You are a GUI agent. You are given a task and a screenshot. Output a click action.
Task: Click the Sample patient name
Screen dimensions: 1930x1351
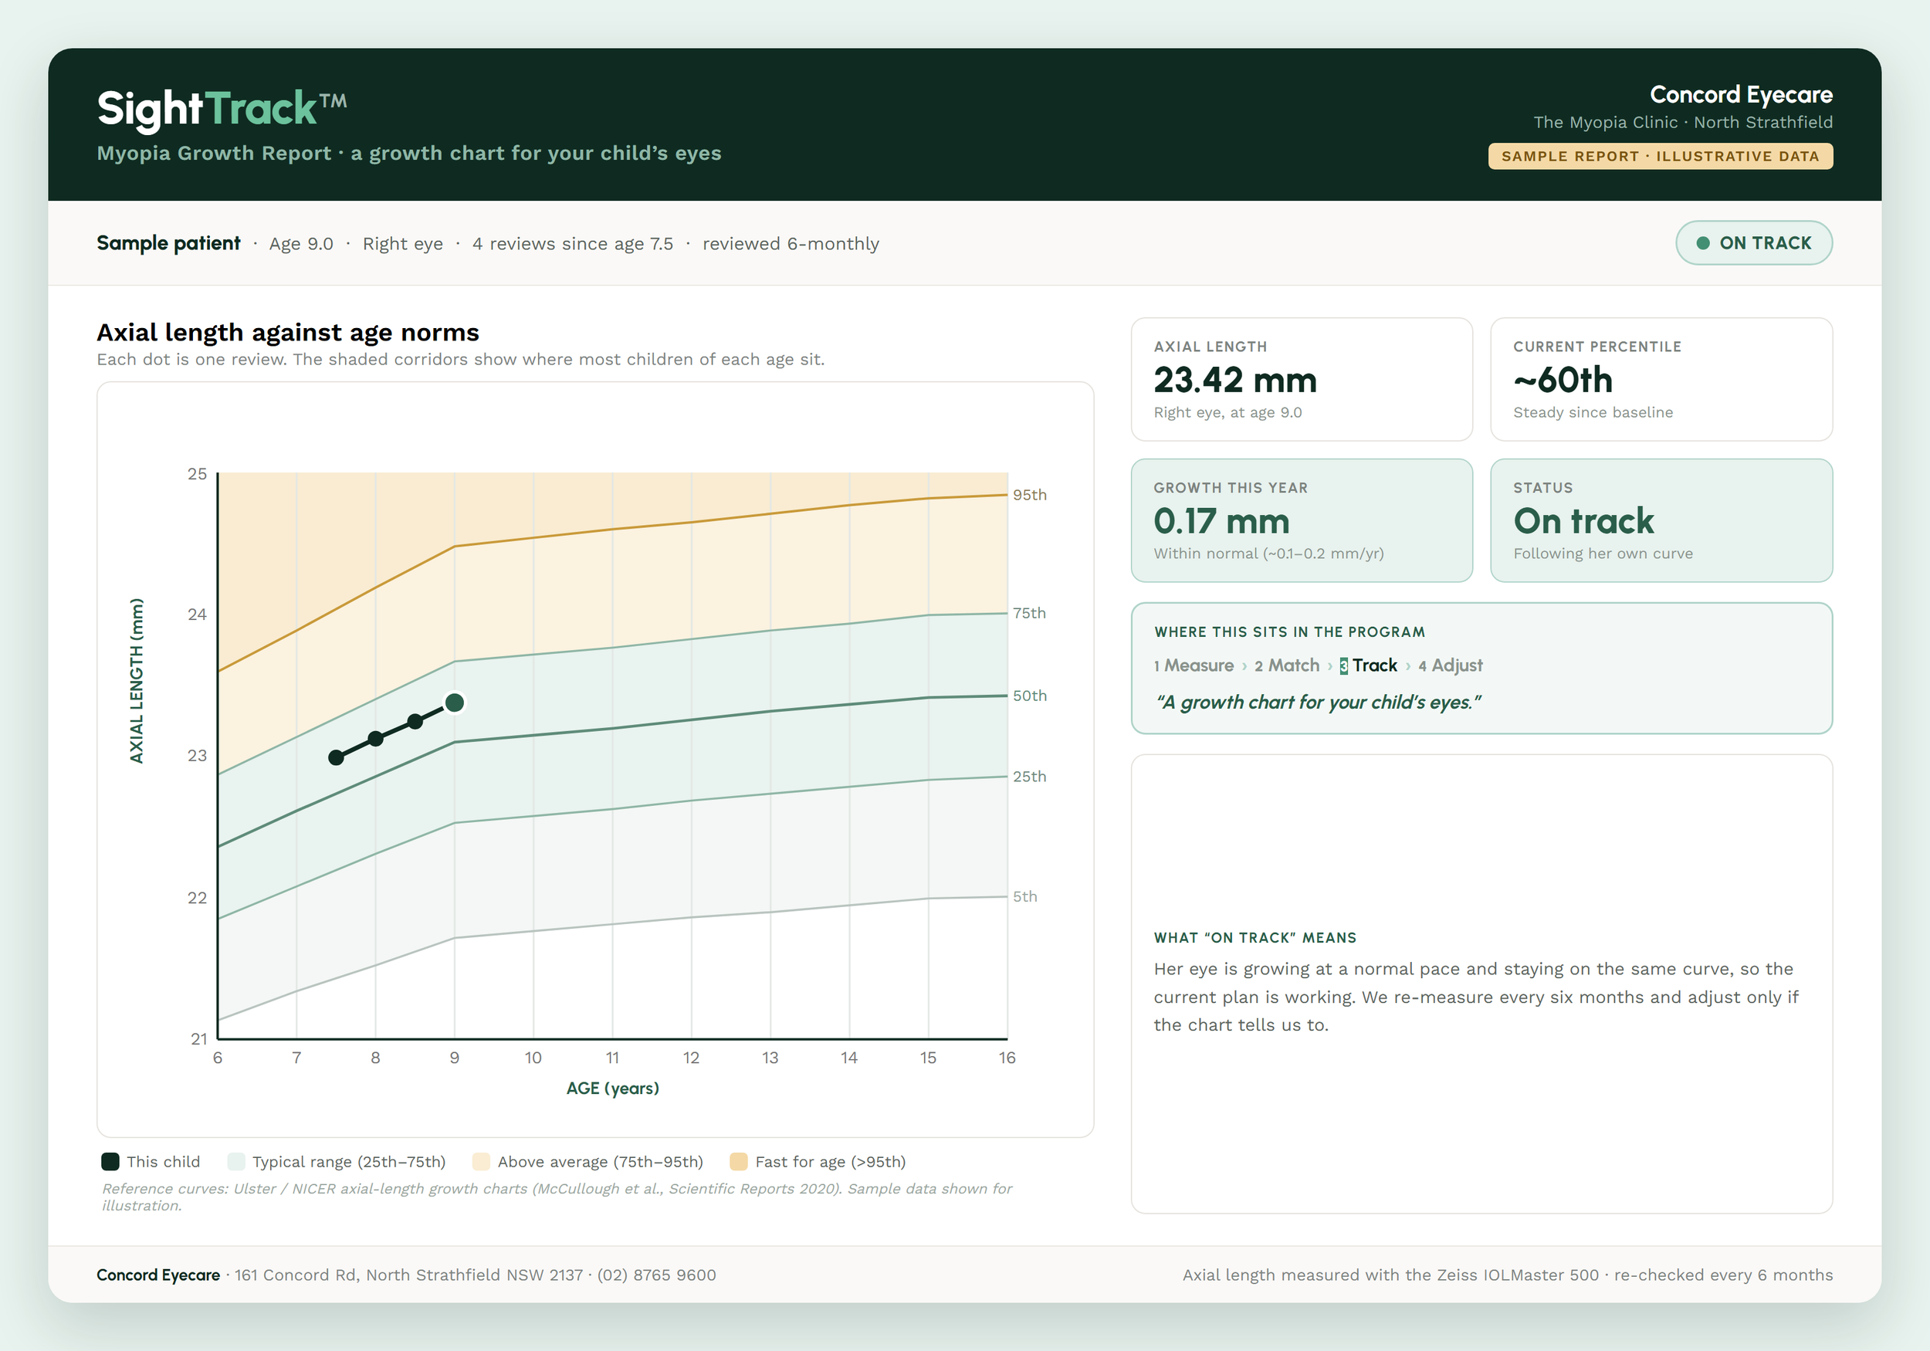[x=168, y=243]
